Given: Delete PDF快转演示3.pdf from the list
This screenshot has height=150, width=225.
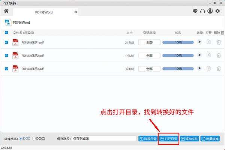Looking at the screenshot, I should pyautogui.click(x=219, y=69).
